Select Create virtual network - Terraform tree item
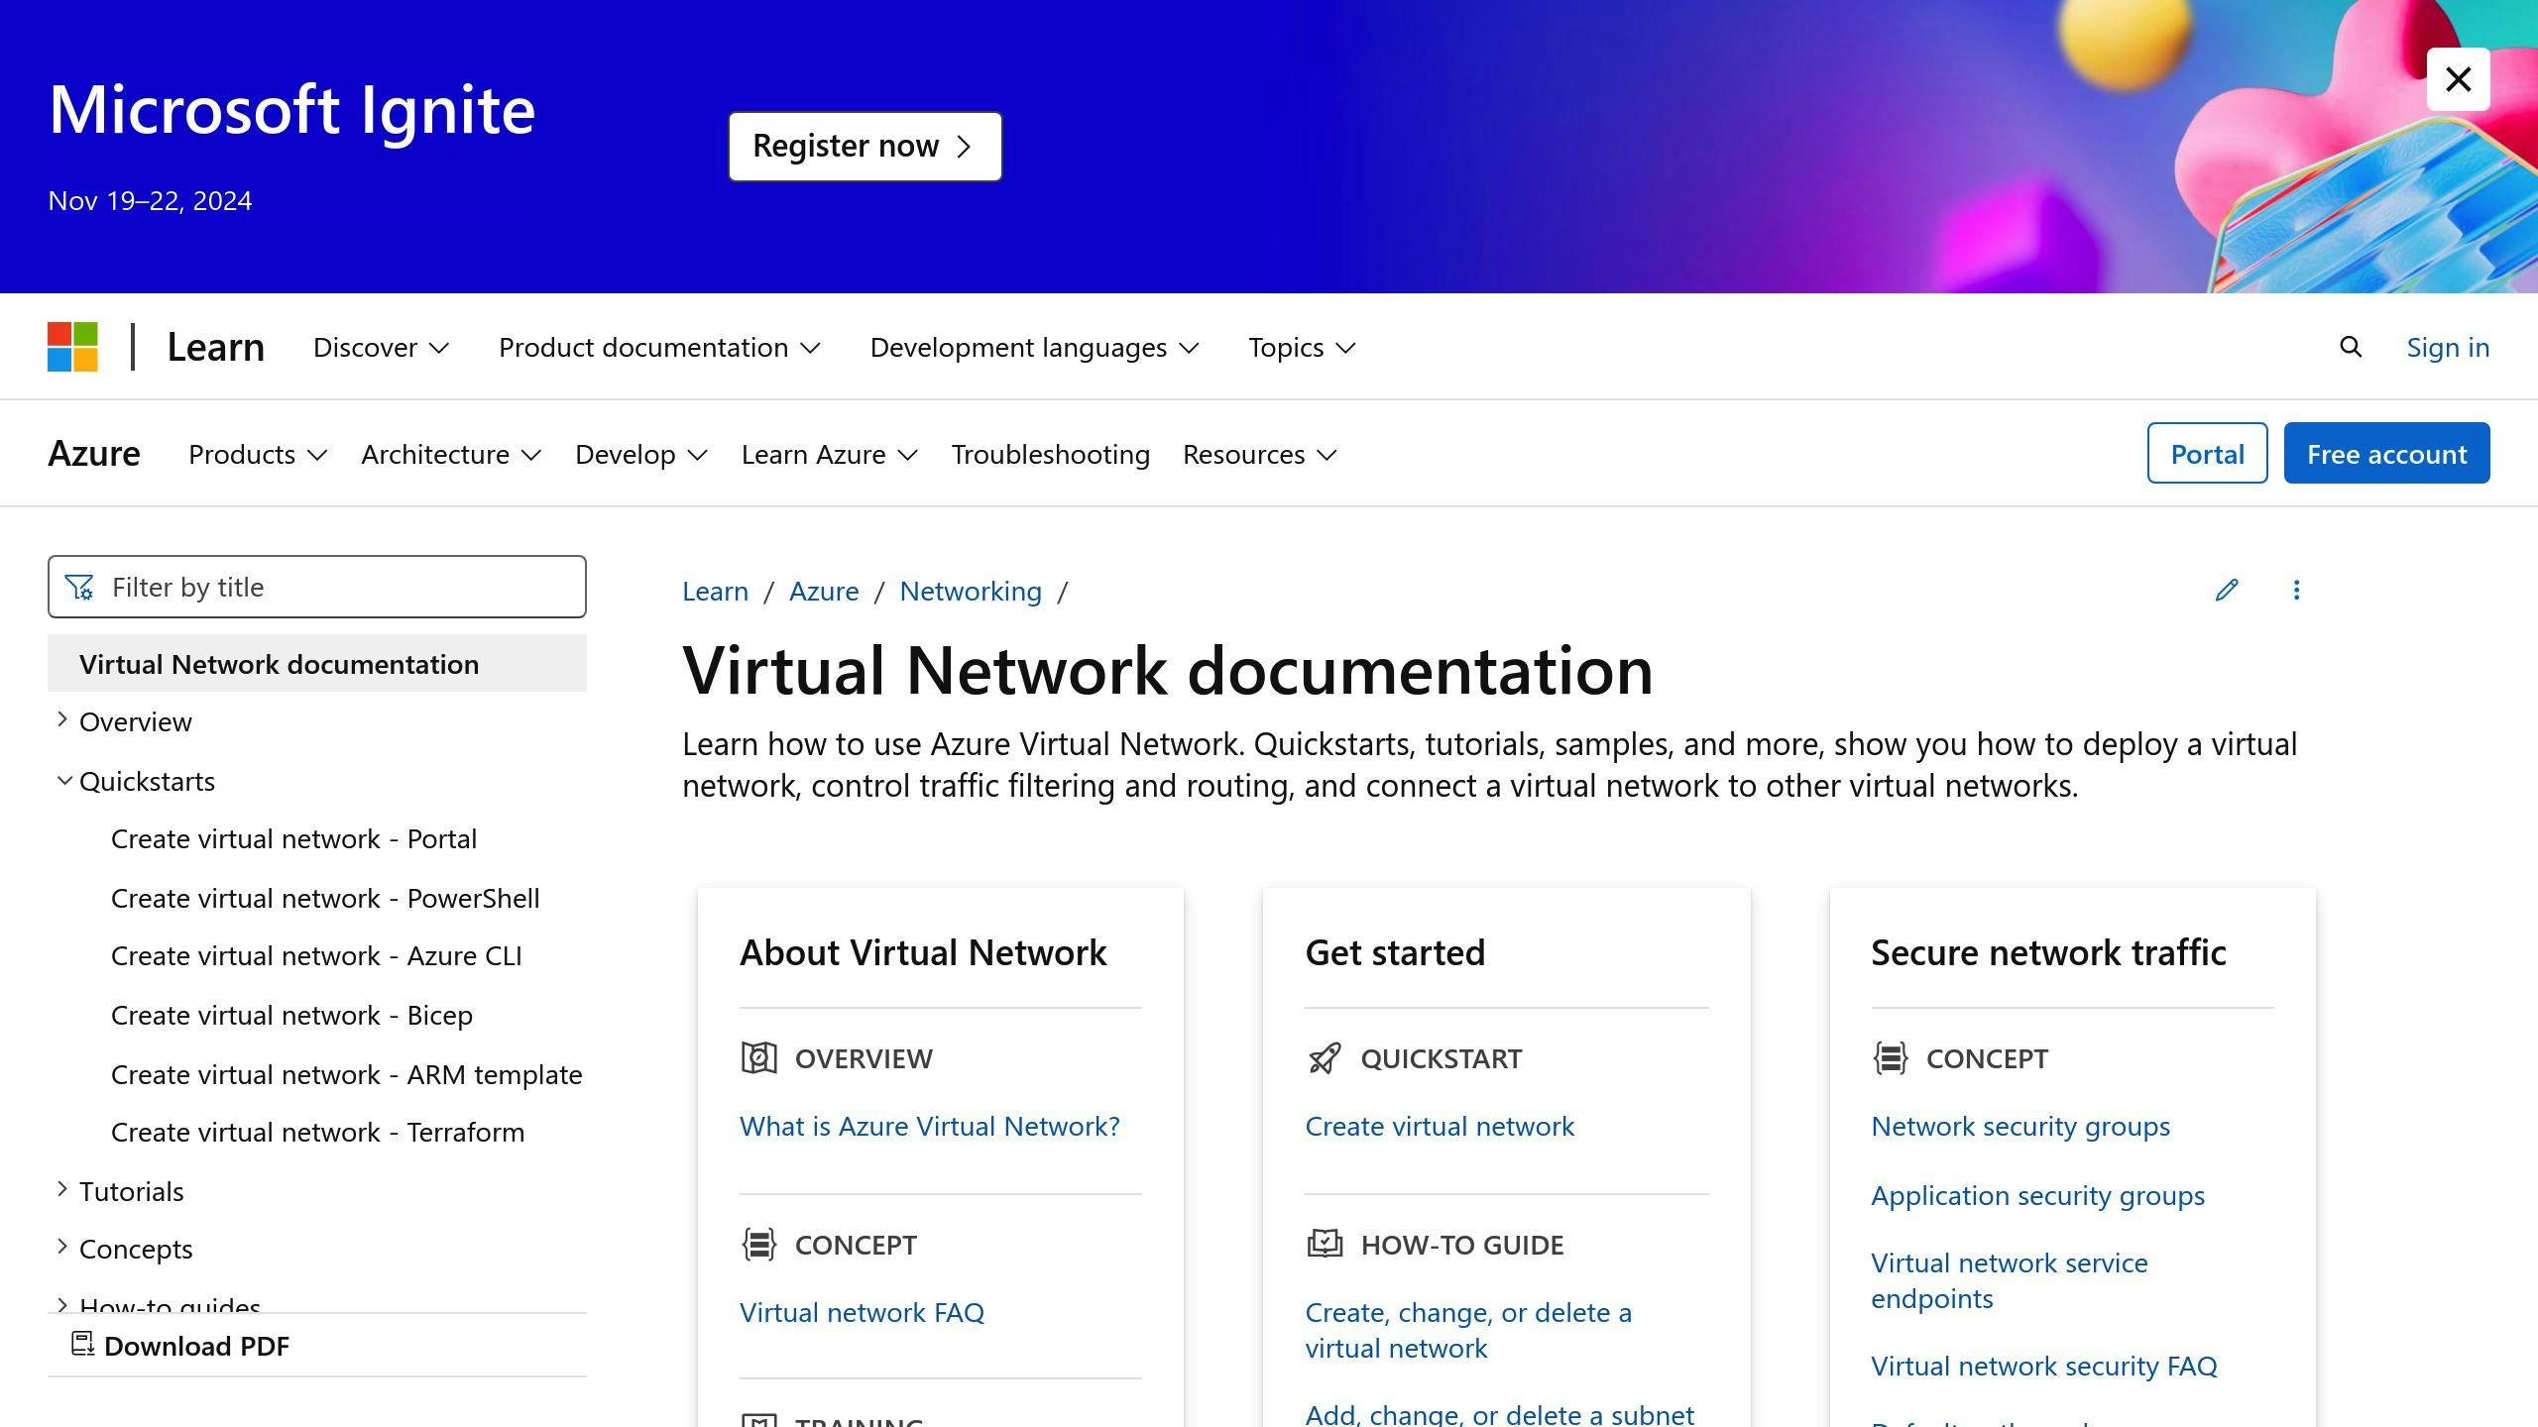Viewport: 2538px width, 1427px height. (315, 1131)
